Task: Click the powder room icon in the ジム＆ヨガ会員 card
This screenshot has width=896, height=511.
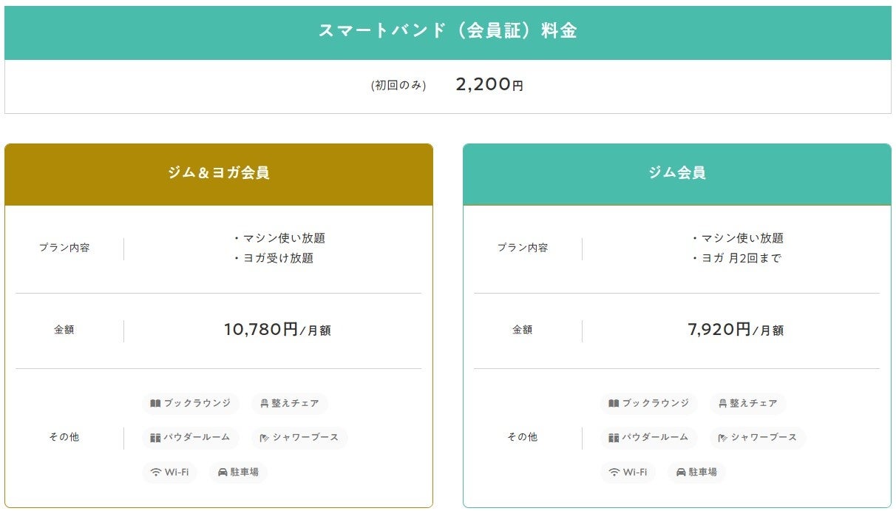Action: [155, 438]
